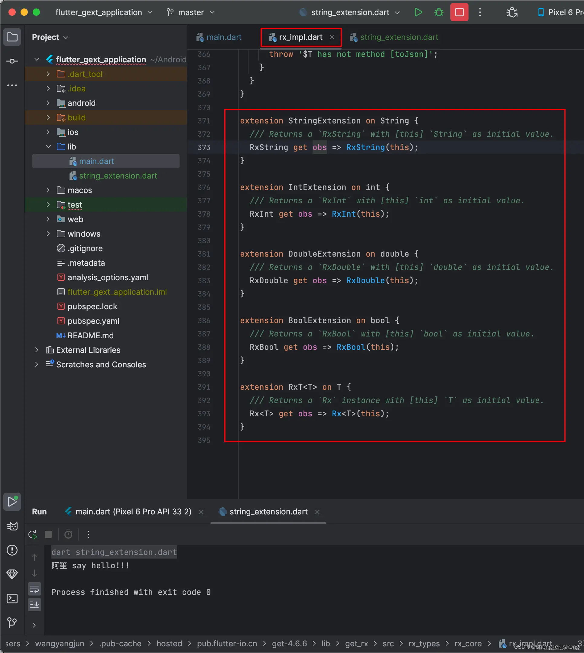Click line number 380 in gutter
Screen dimensions: 584x653
[204, 241]
